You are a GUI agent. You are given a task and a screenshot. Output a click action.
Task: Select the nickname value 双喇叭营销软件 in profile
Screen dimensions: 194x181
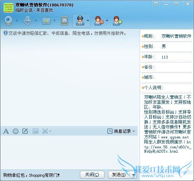(x=176, y=36)
